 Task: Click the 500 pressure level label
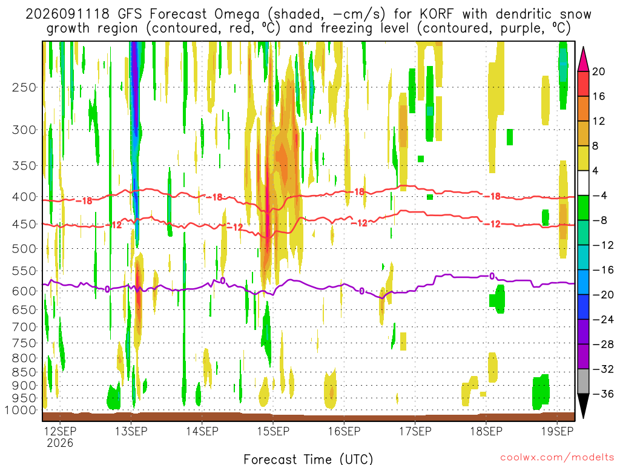point(24,249)
